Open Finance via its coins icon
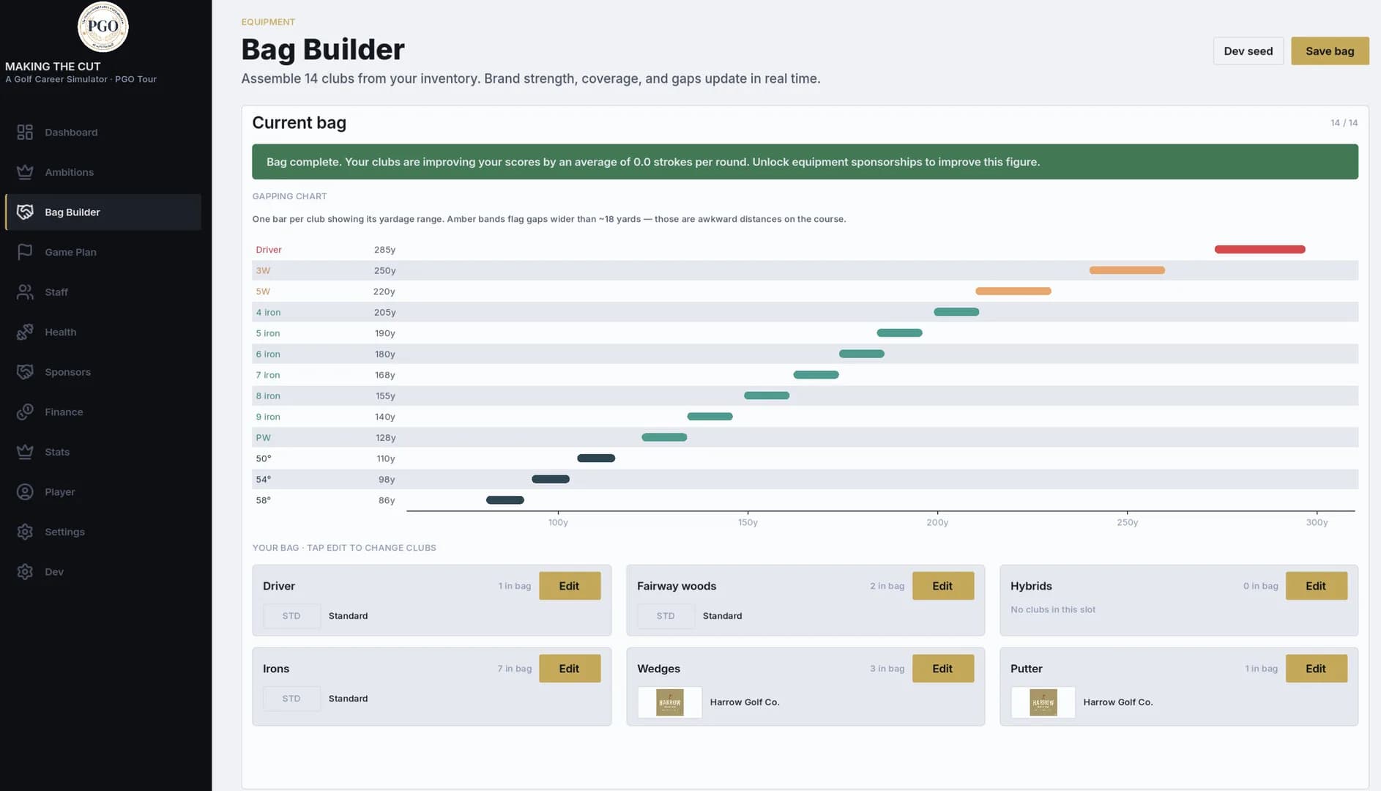1381x791 pixels. tap(25, 412)
